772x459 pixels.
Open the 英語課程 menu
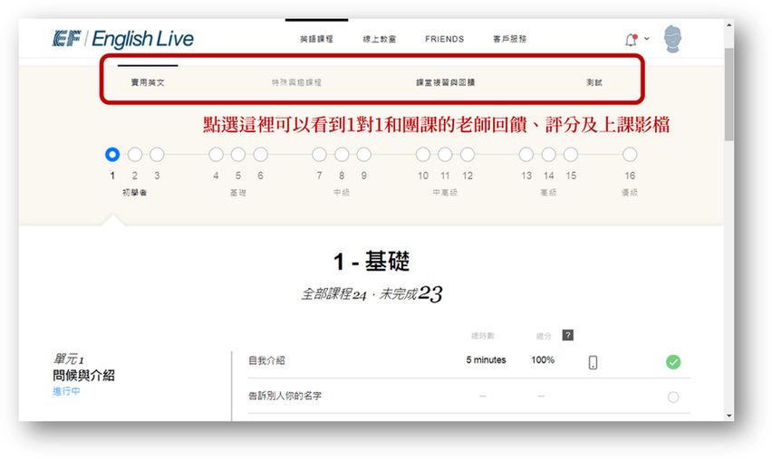(x=316, y=40)
